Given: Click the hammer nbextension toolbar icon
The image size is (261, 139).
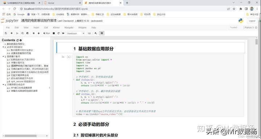Looking at the screenshot, I should pos(96,33).
